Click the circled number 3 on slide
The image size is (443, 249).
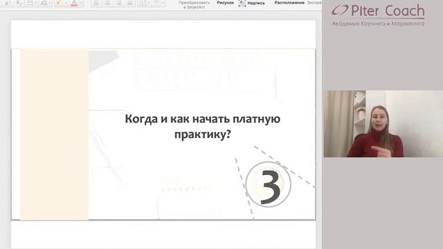pos(268,185)
